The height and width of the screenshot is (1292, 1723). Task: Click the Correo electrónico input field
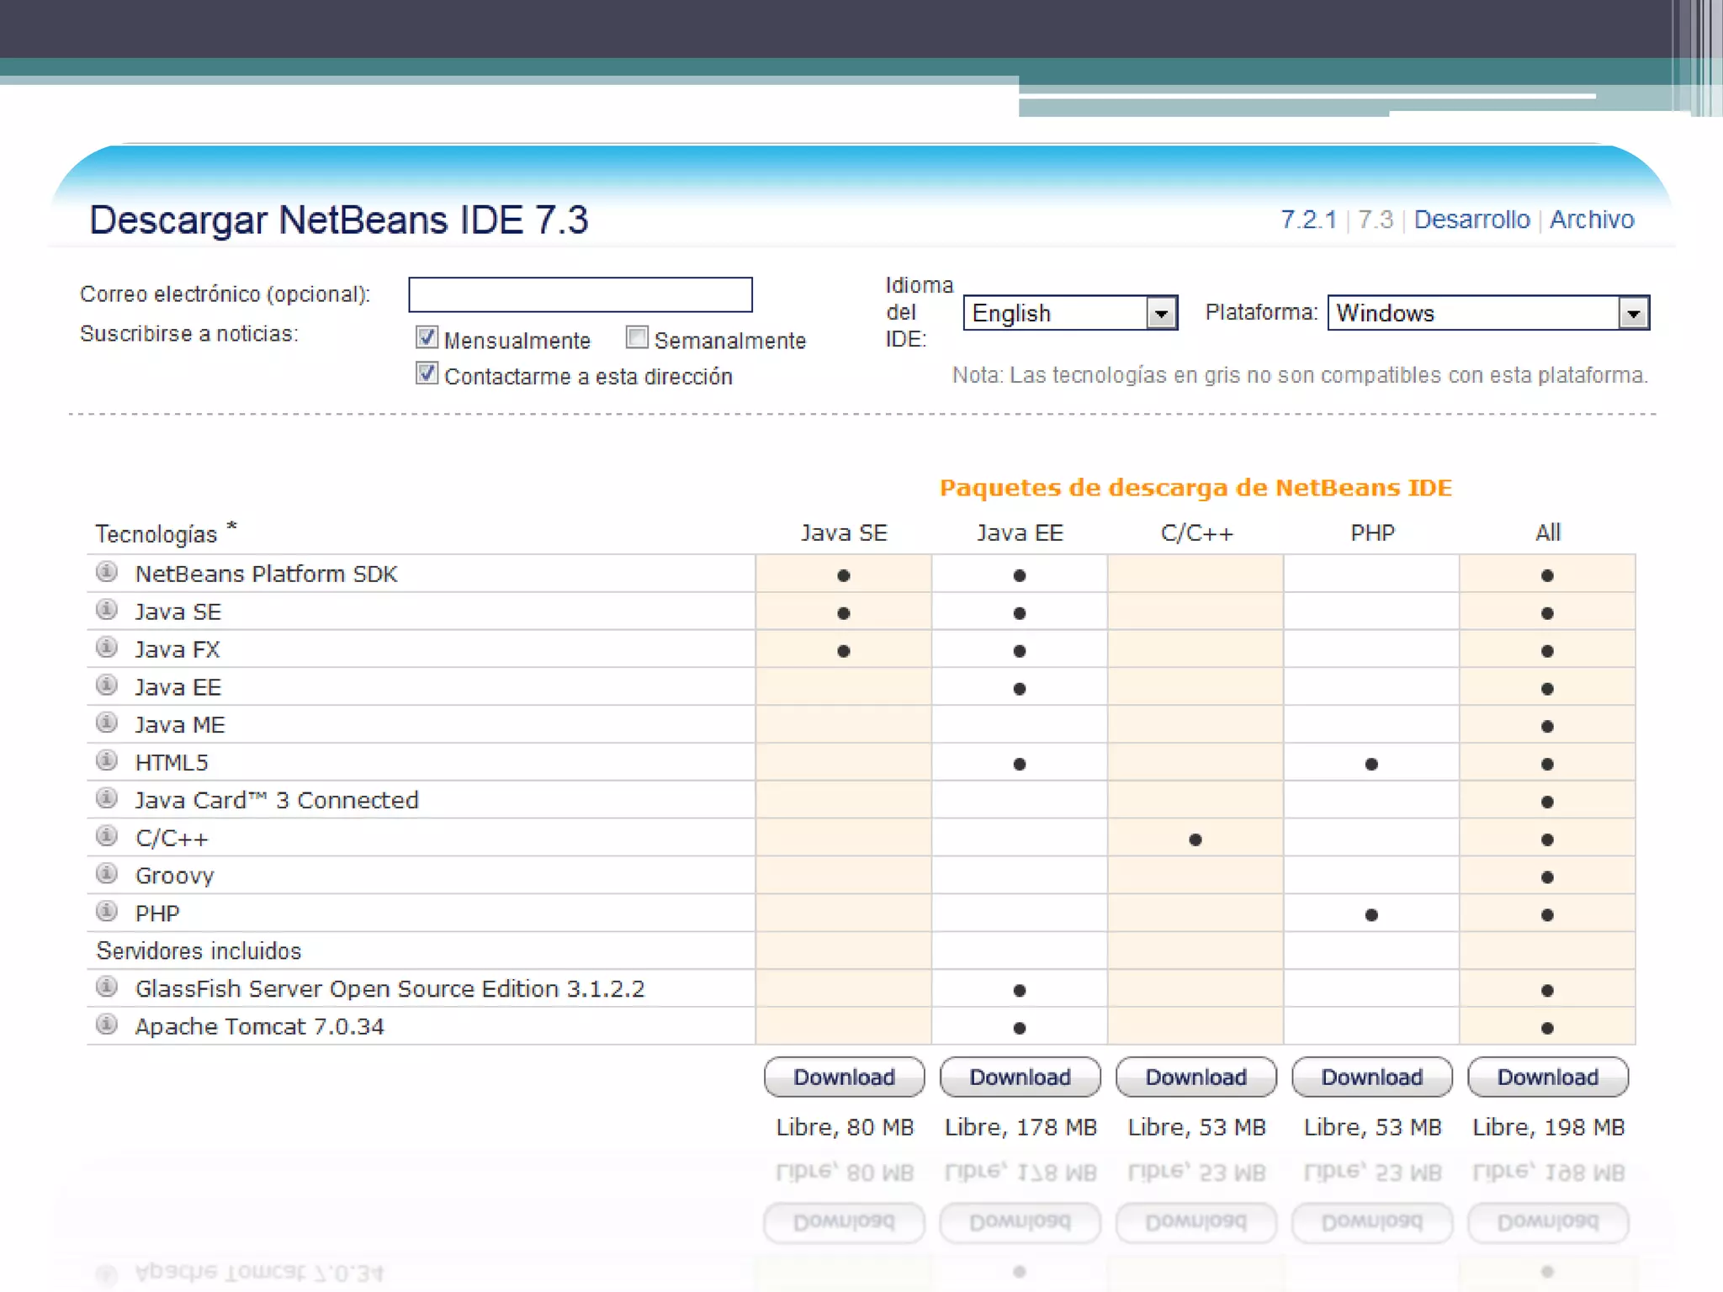[x=580, y=294]
